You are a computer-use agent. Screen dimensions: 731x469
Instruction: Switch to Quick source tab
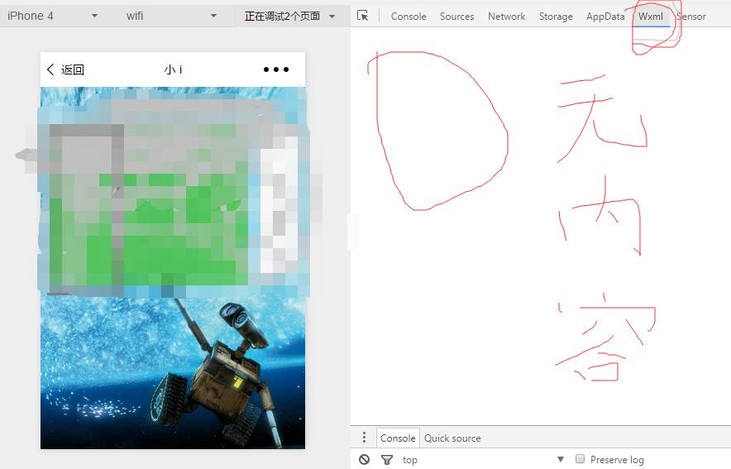(x=452, y=438)
